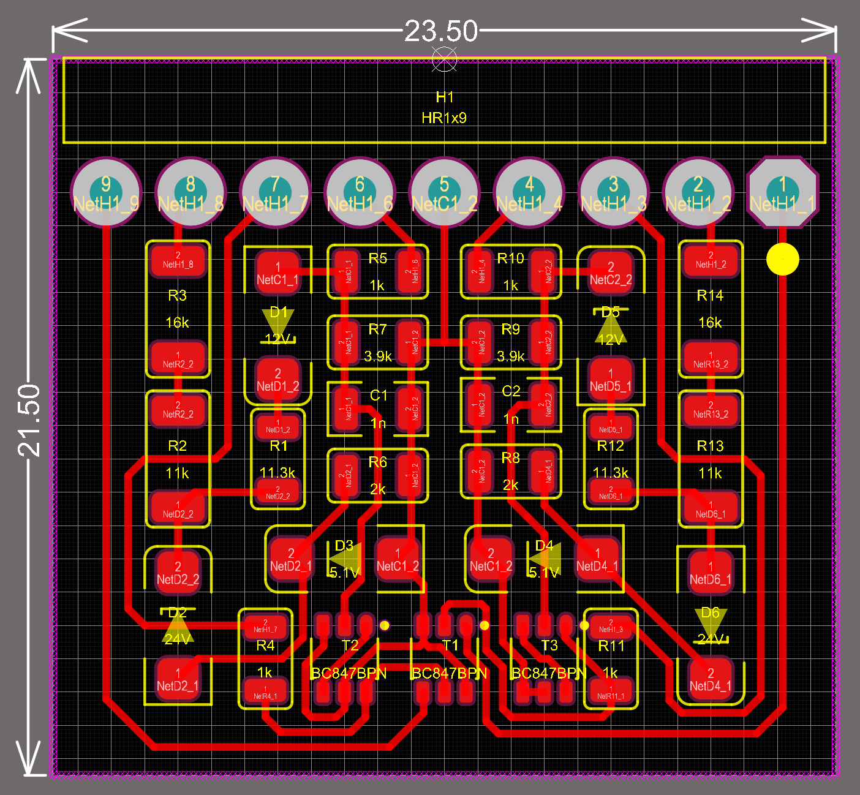
Task: Select the D5 12V diode symbol
Action: coord(611,326)
